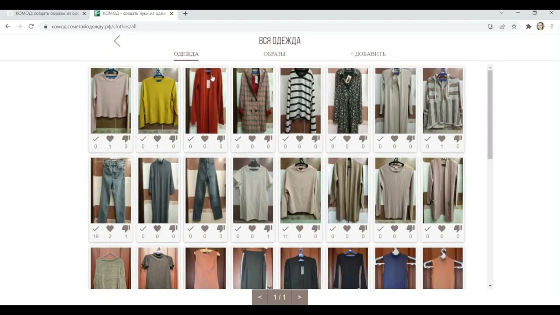This screenshot has width=560, height=315.
Task: Click the thumbs-down icon under the yellow sweater
Action: tap(173, 139)
